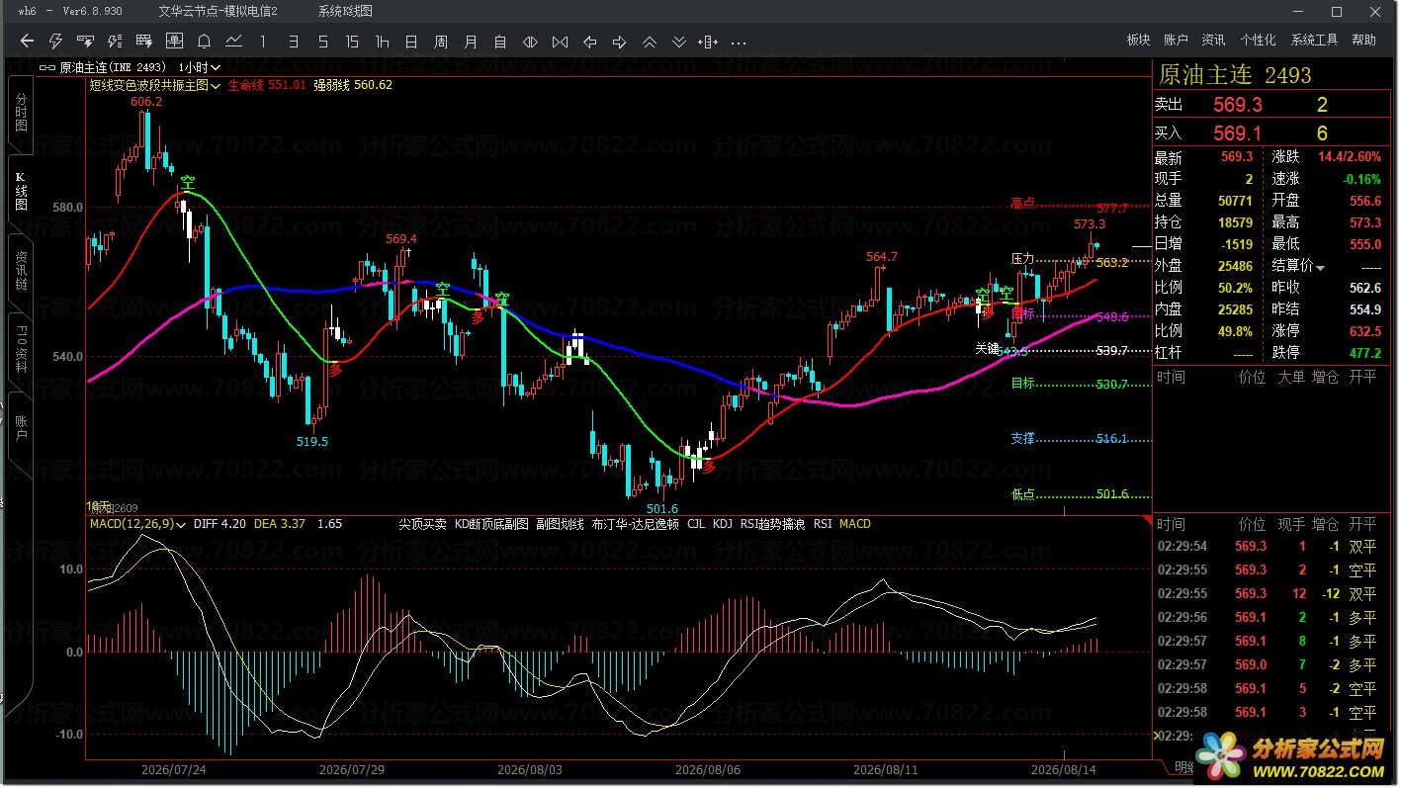Select the 尖顶买卖 sub-chart indicator

[x=422, y=524]
